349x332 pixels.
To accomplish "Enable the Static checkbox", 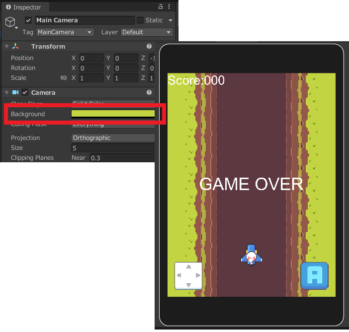I will 140,20.
